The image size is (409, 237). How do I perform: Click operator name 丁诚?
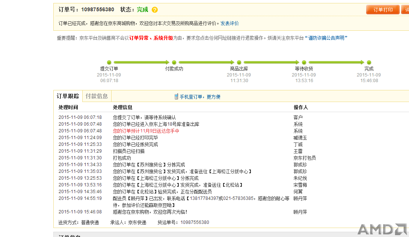pos(298,144)
